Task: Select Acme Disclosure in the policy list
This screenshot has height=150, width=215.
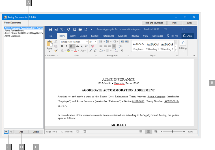Action: coord(12,36)
